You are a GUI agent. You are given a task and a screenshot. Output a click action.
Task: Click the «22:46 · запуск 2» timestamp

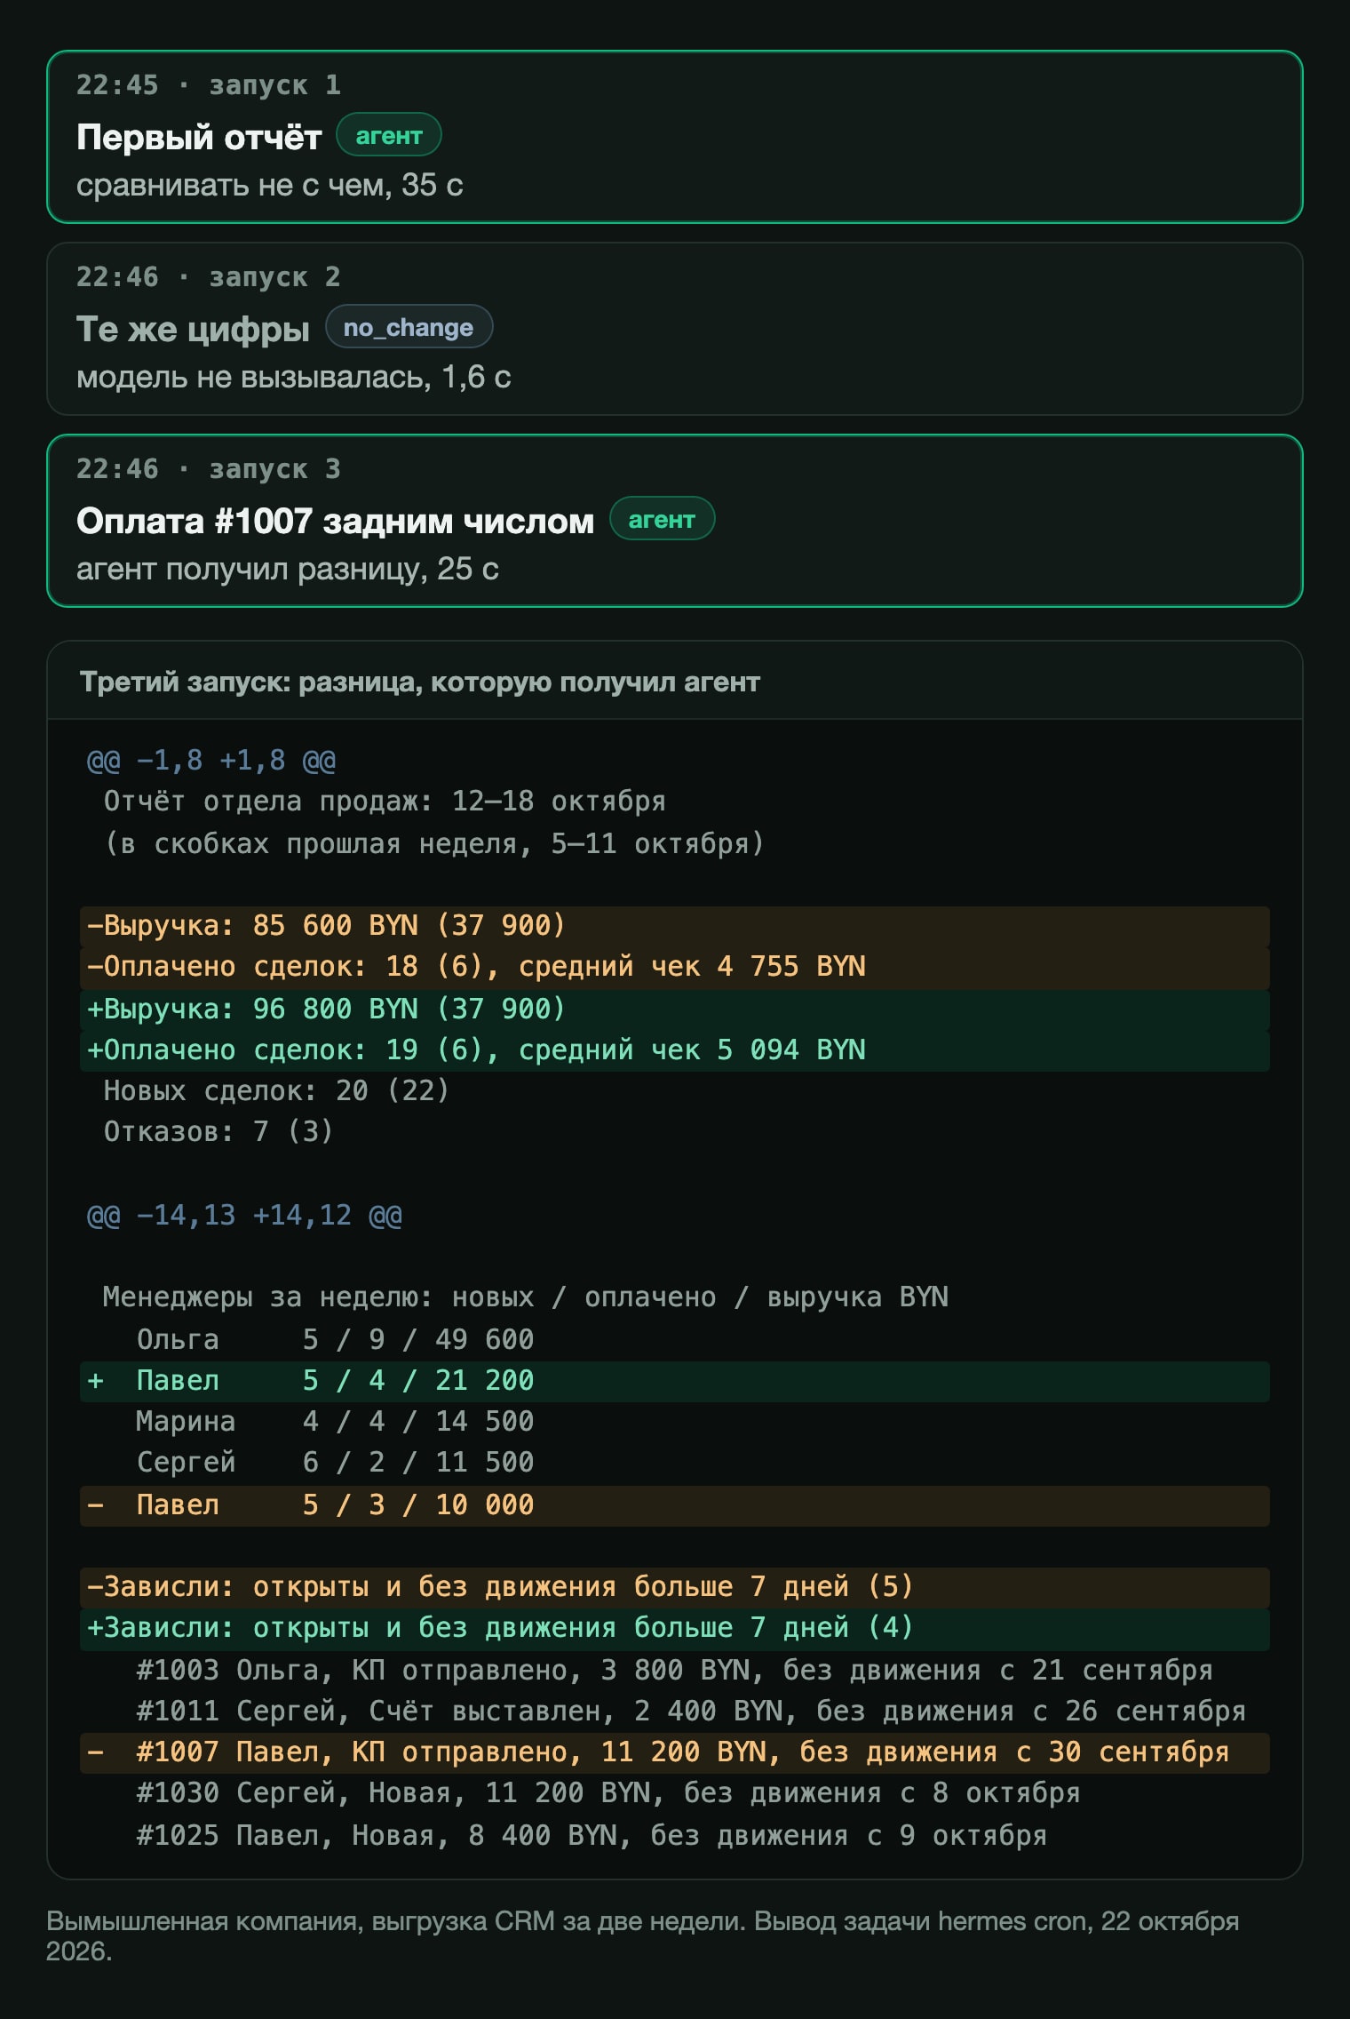click(x=208, y=276)
